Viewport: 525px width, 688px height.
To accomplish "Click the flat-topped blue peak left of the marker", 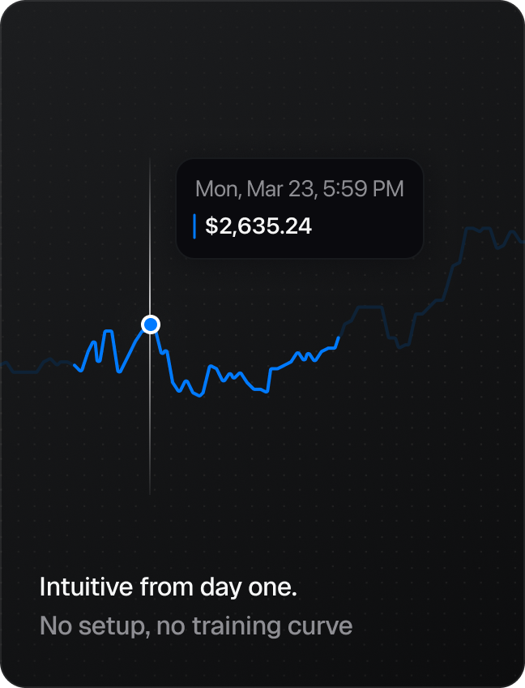I will tap(109, 331).
